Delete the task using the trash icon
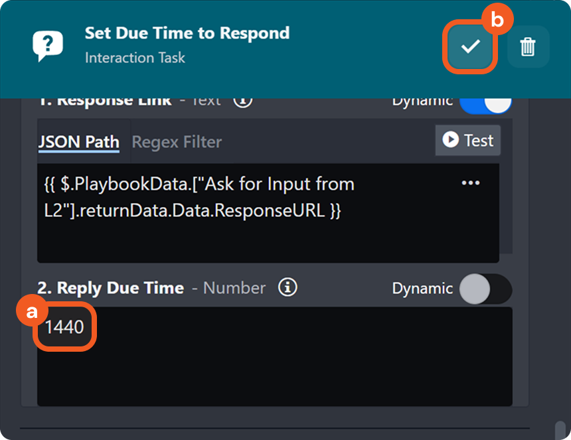This screenshot has width=571, height=440. [x=528, y=46]
